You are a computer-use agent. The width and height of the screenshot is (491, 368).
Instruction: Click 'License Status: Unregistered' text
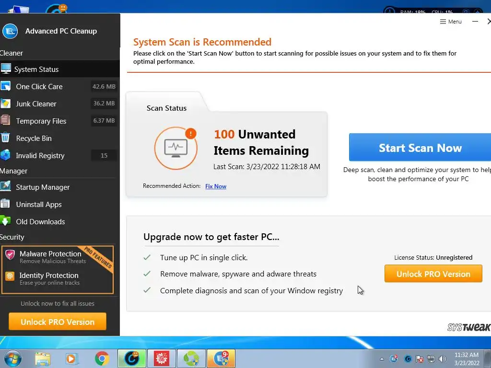433,257
